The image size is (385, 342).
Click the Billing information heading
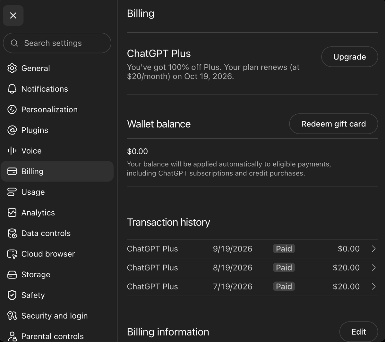pyautogui.click(x=168, y=332)
